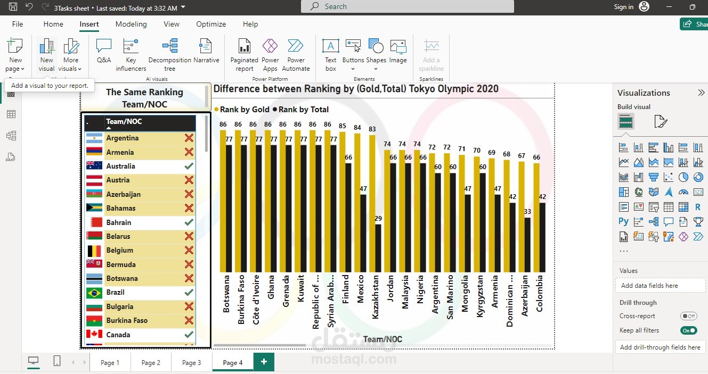Click Decomposition tree in ribbon

coord(170,55)
